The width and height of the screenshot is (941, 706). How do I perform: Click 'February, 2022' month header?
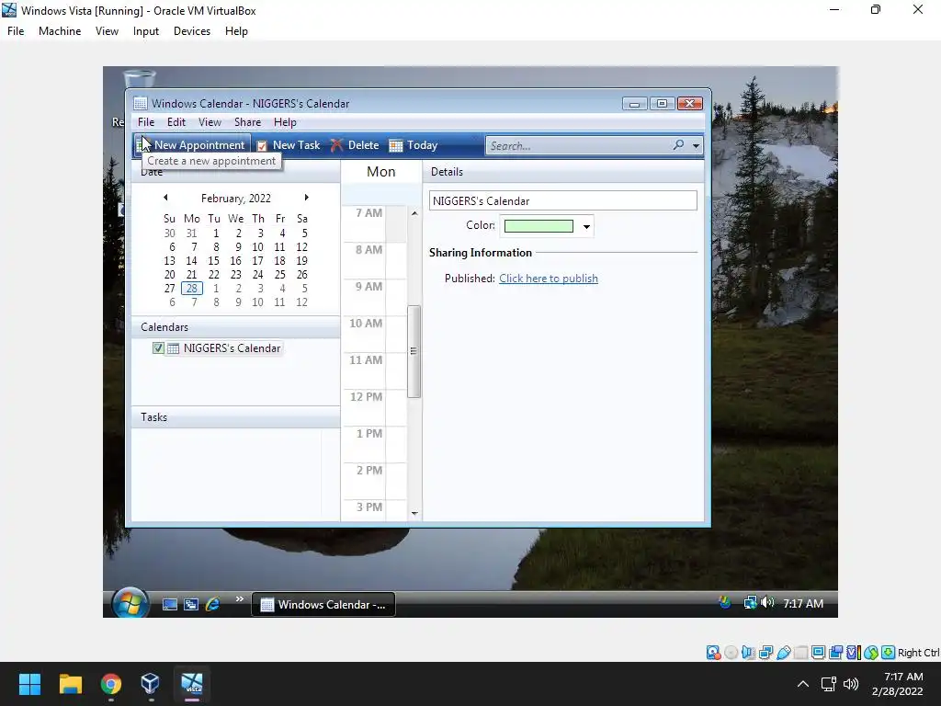click(x=236, y=199)
